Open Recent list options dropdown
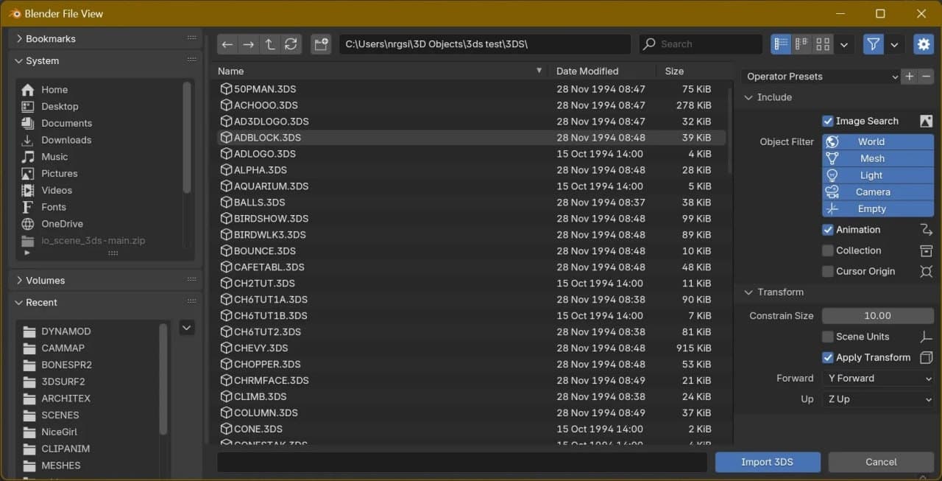942x481 pixels. 187,328
